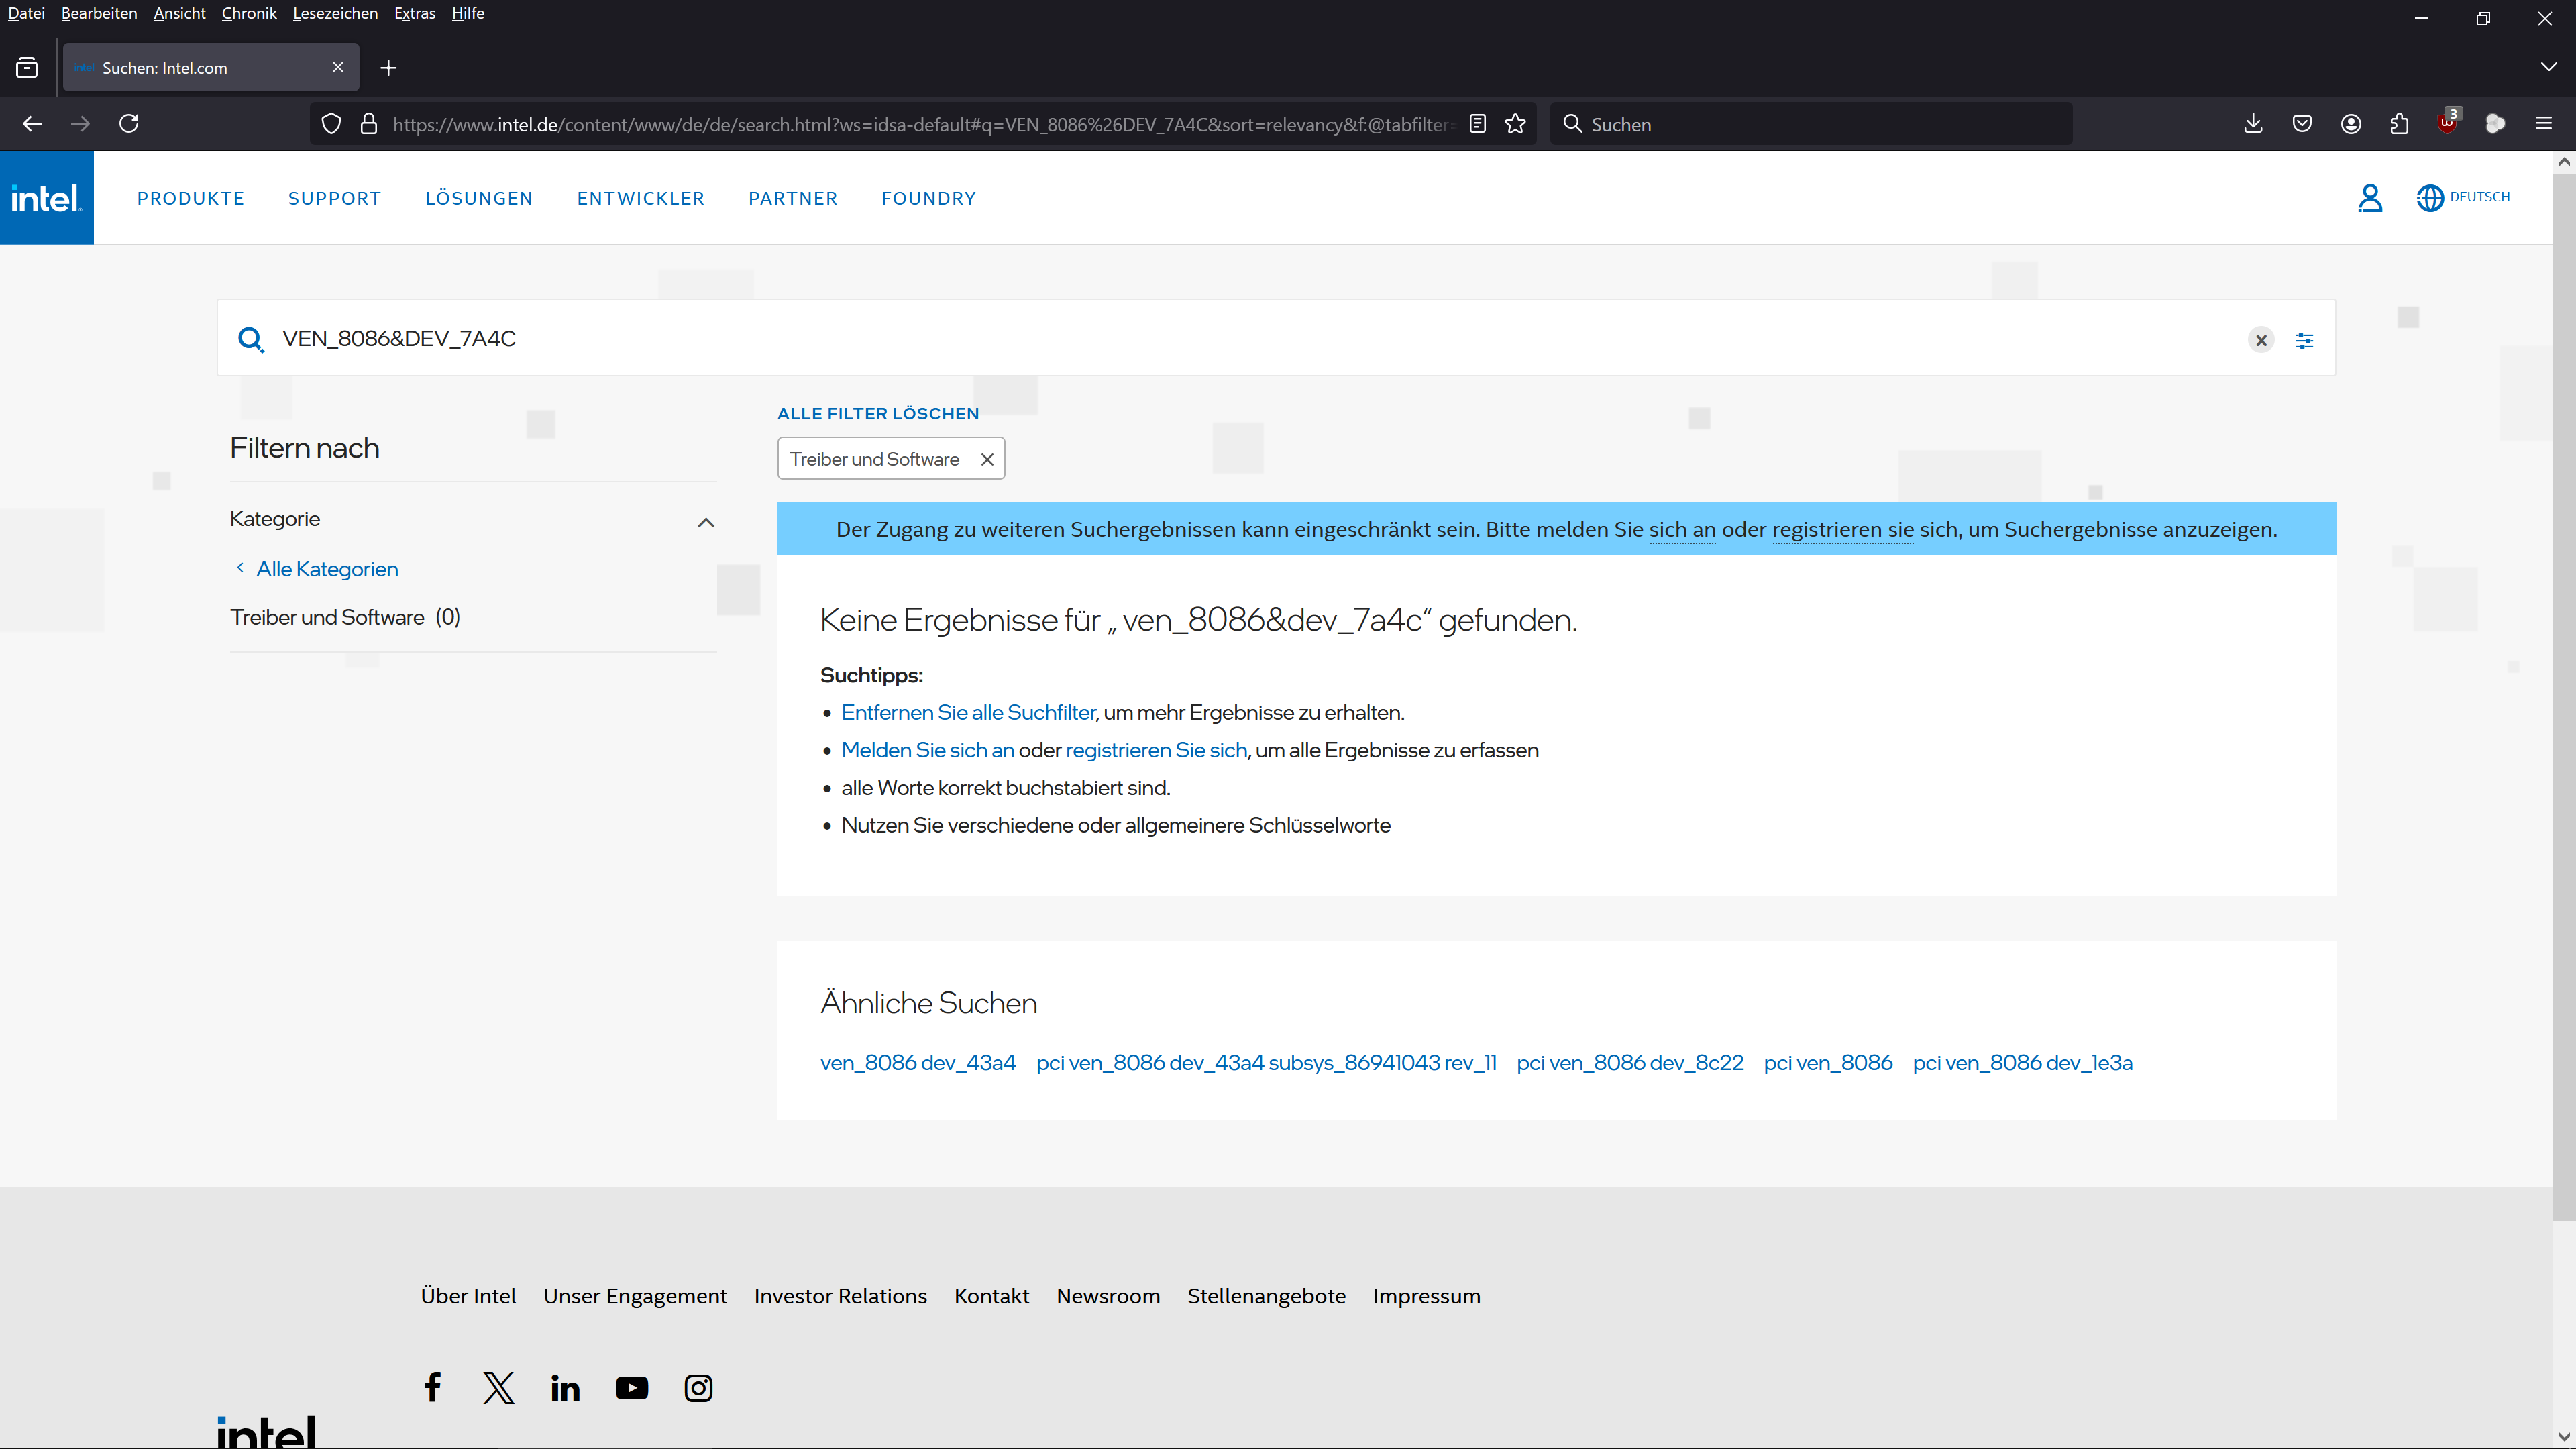
Task: Open Intel's Instagram social icon
Action: click(x=698, y=1388)
